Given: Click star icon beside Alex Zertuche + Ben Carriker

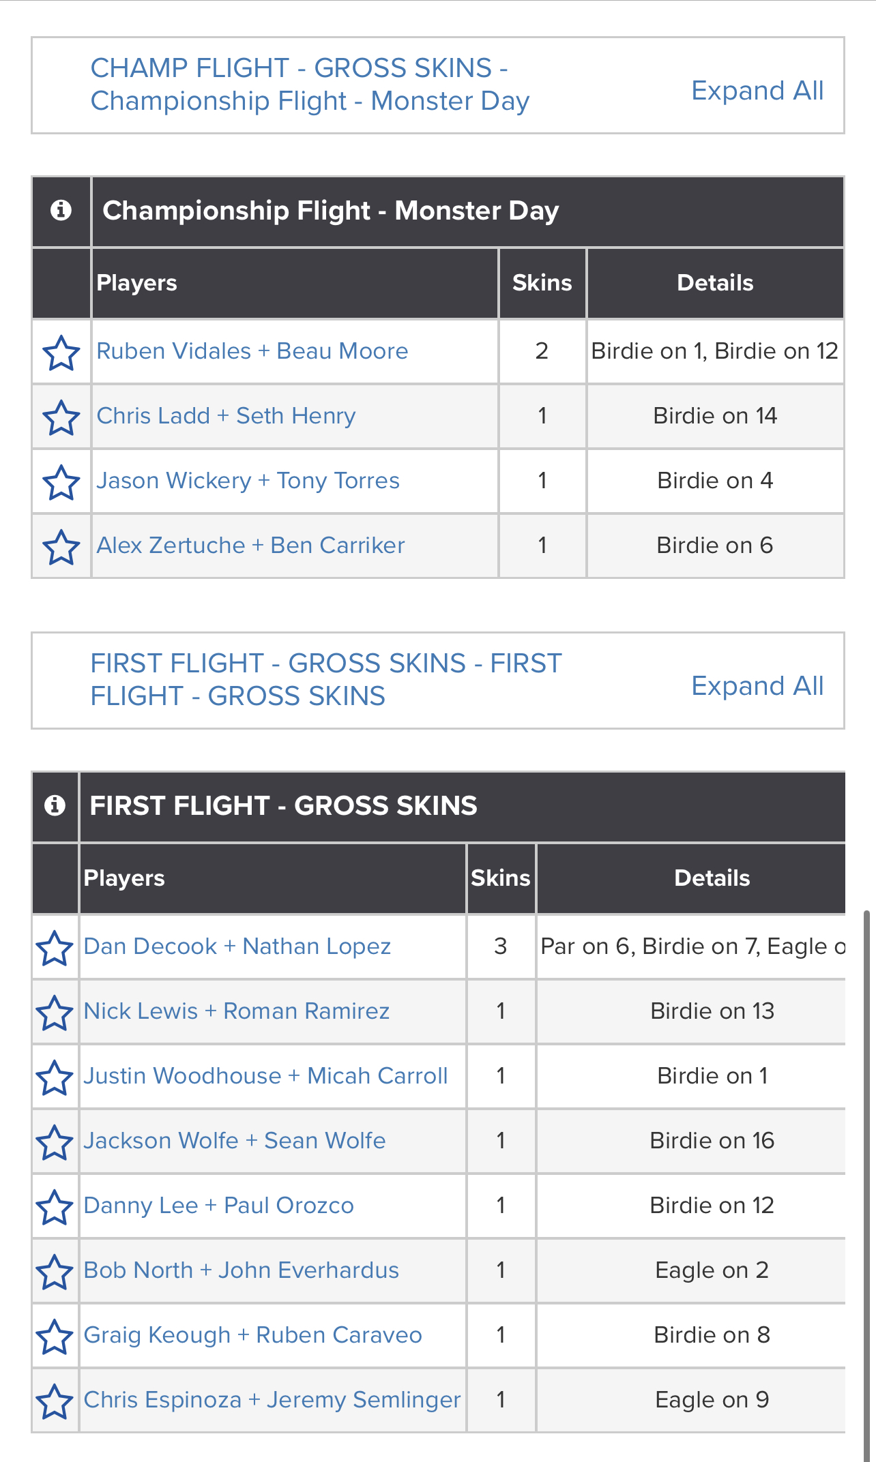Looking at the screenshot, I should coord(61,546).
